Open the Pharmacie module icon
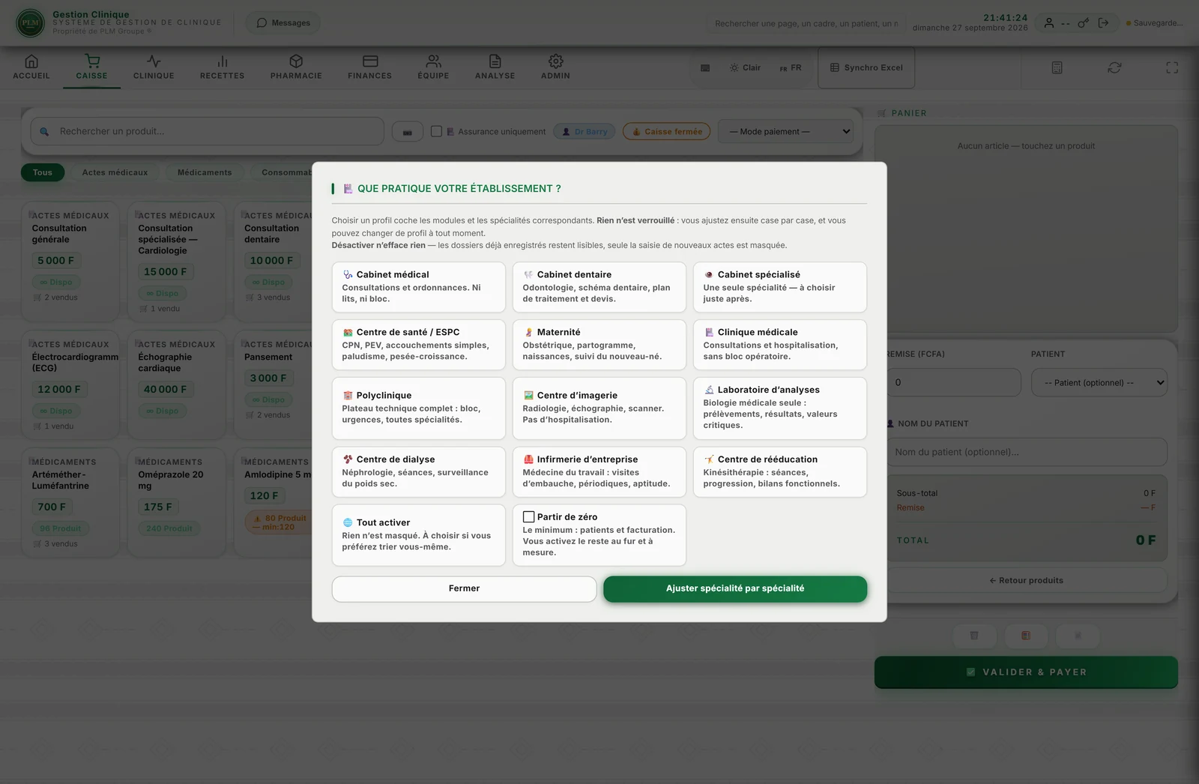The height and width of the screenshot is (784, 1199). click(296, 61)
